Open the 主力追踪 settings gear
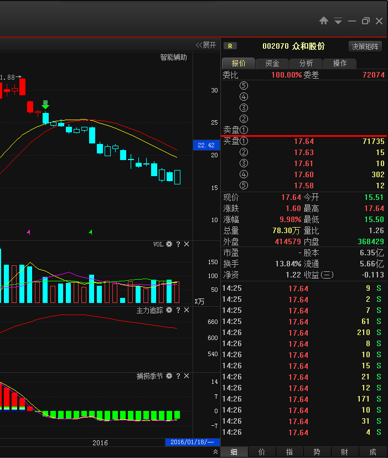Image resolution: width=388 pixels, height=458 pixels. pos(169,310)
